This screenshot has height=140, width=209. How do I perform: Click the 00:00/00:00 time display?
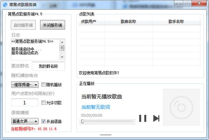click(x=92, y=115)
